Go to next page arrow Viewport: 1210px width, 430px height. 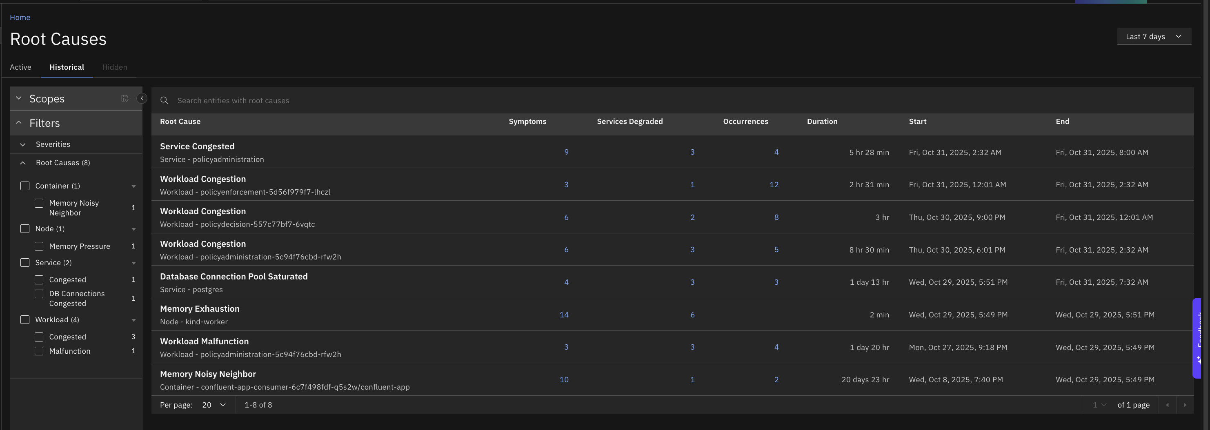pyautogui.click(x=1185, y=405)
